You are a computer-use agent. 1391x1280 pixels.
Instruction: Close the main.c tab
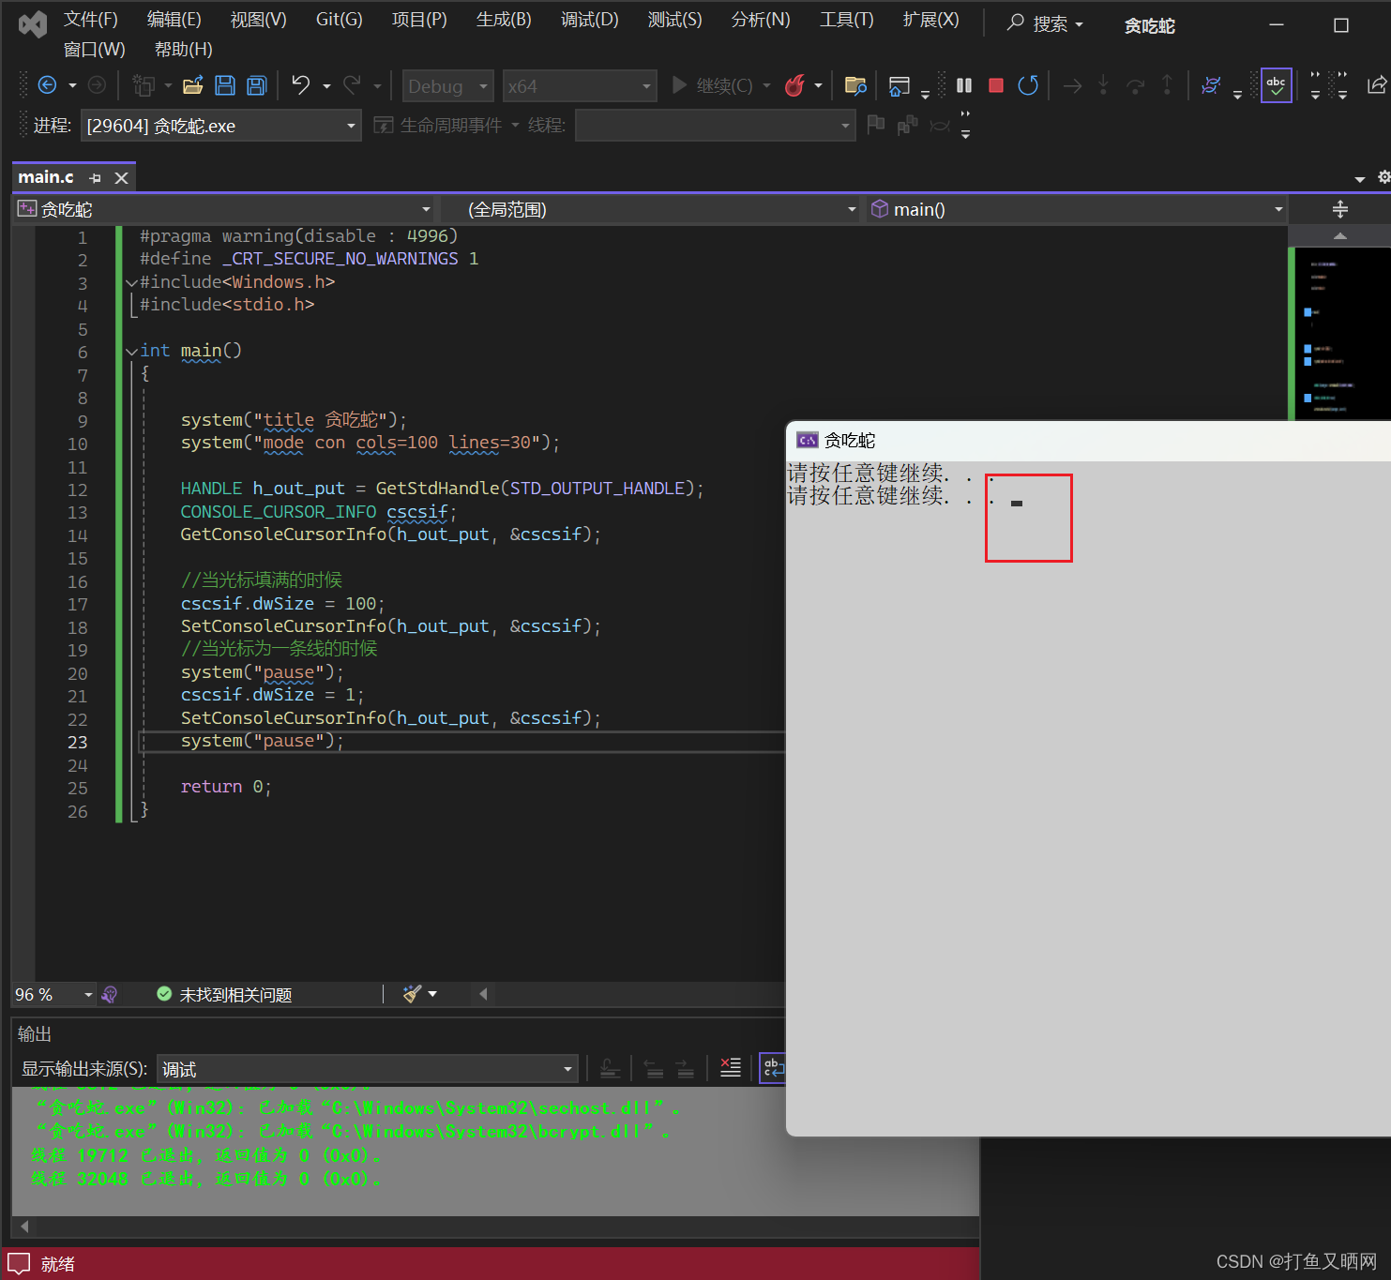[121, 177]
